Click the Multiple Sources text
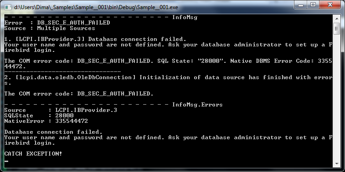The image size is (345, 172). pyautogui.click(x=66, y=28)
